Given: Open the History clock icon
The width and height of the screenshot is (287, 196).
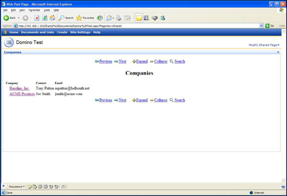Looking at the screenshot, I should pos(100,18).
